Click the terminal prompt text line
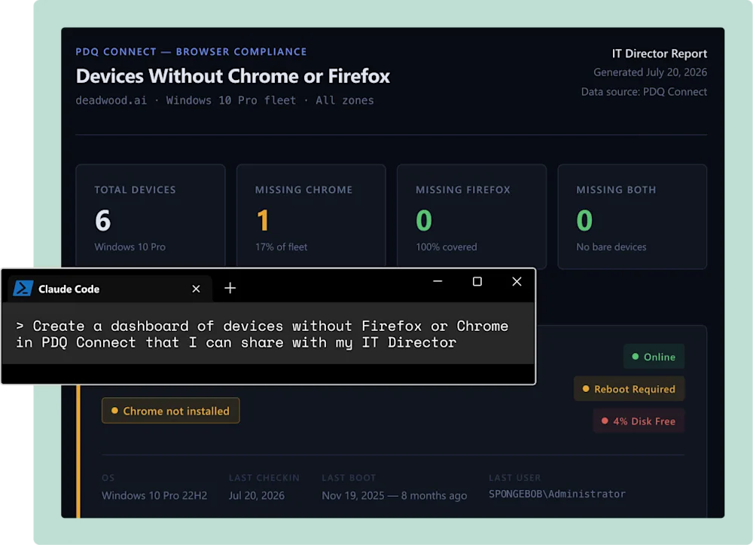 (262, 334)
